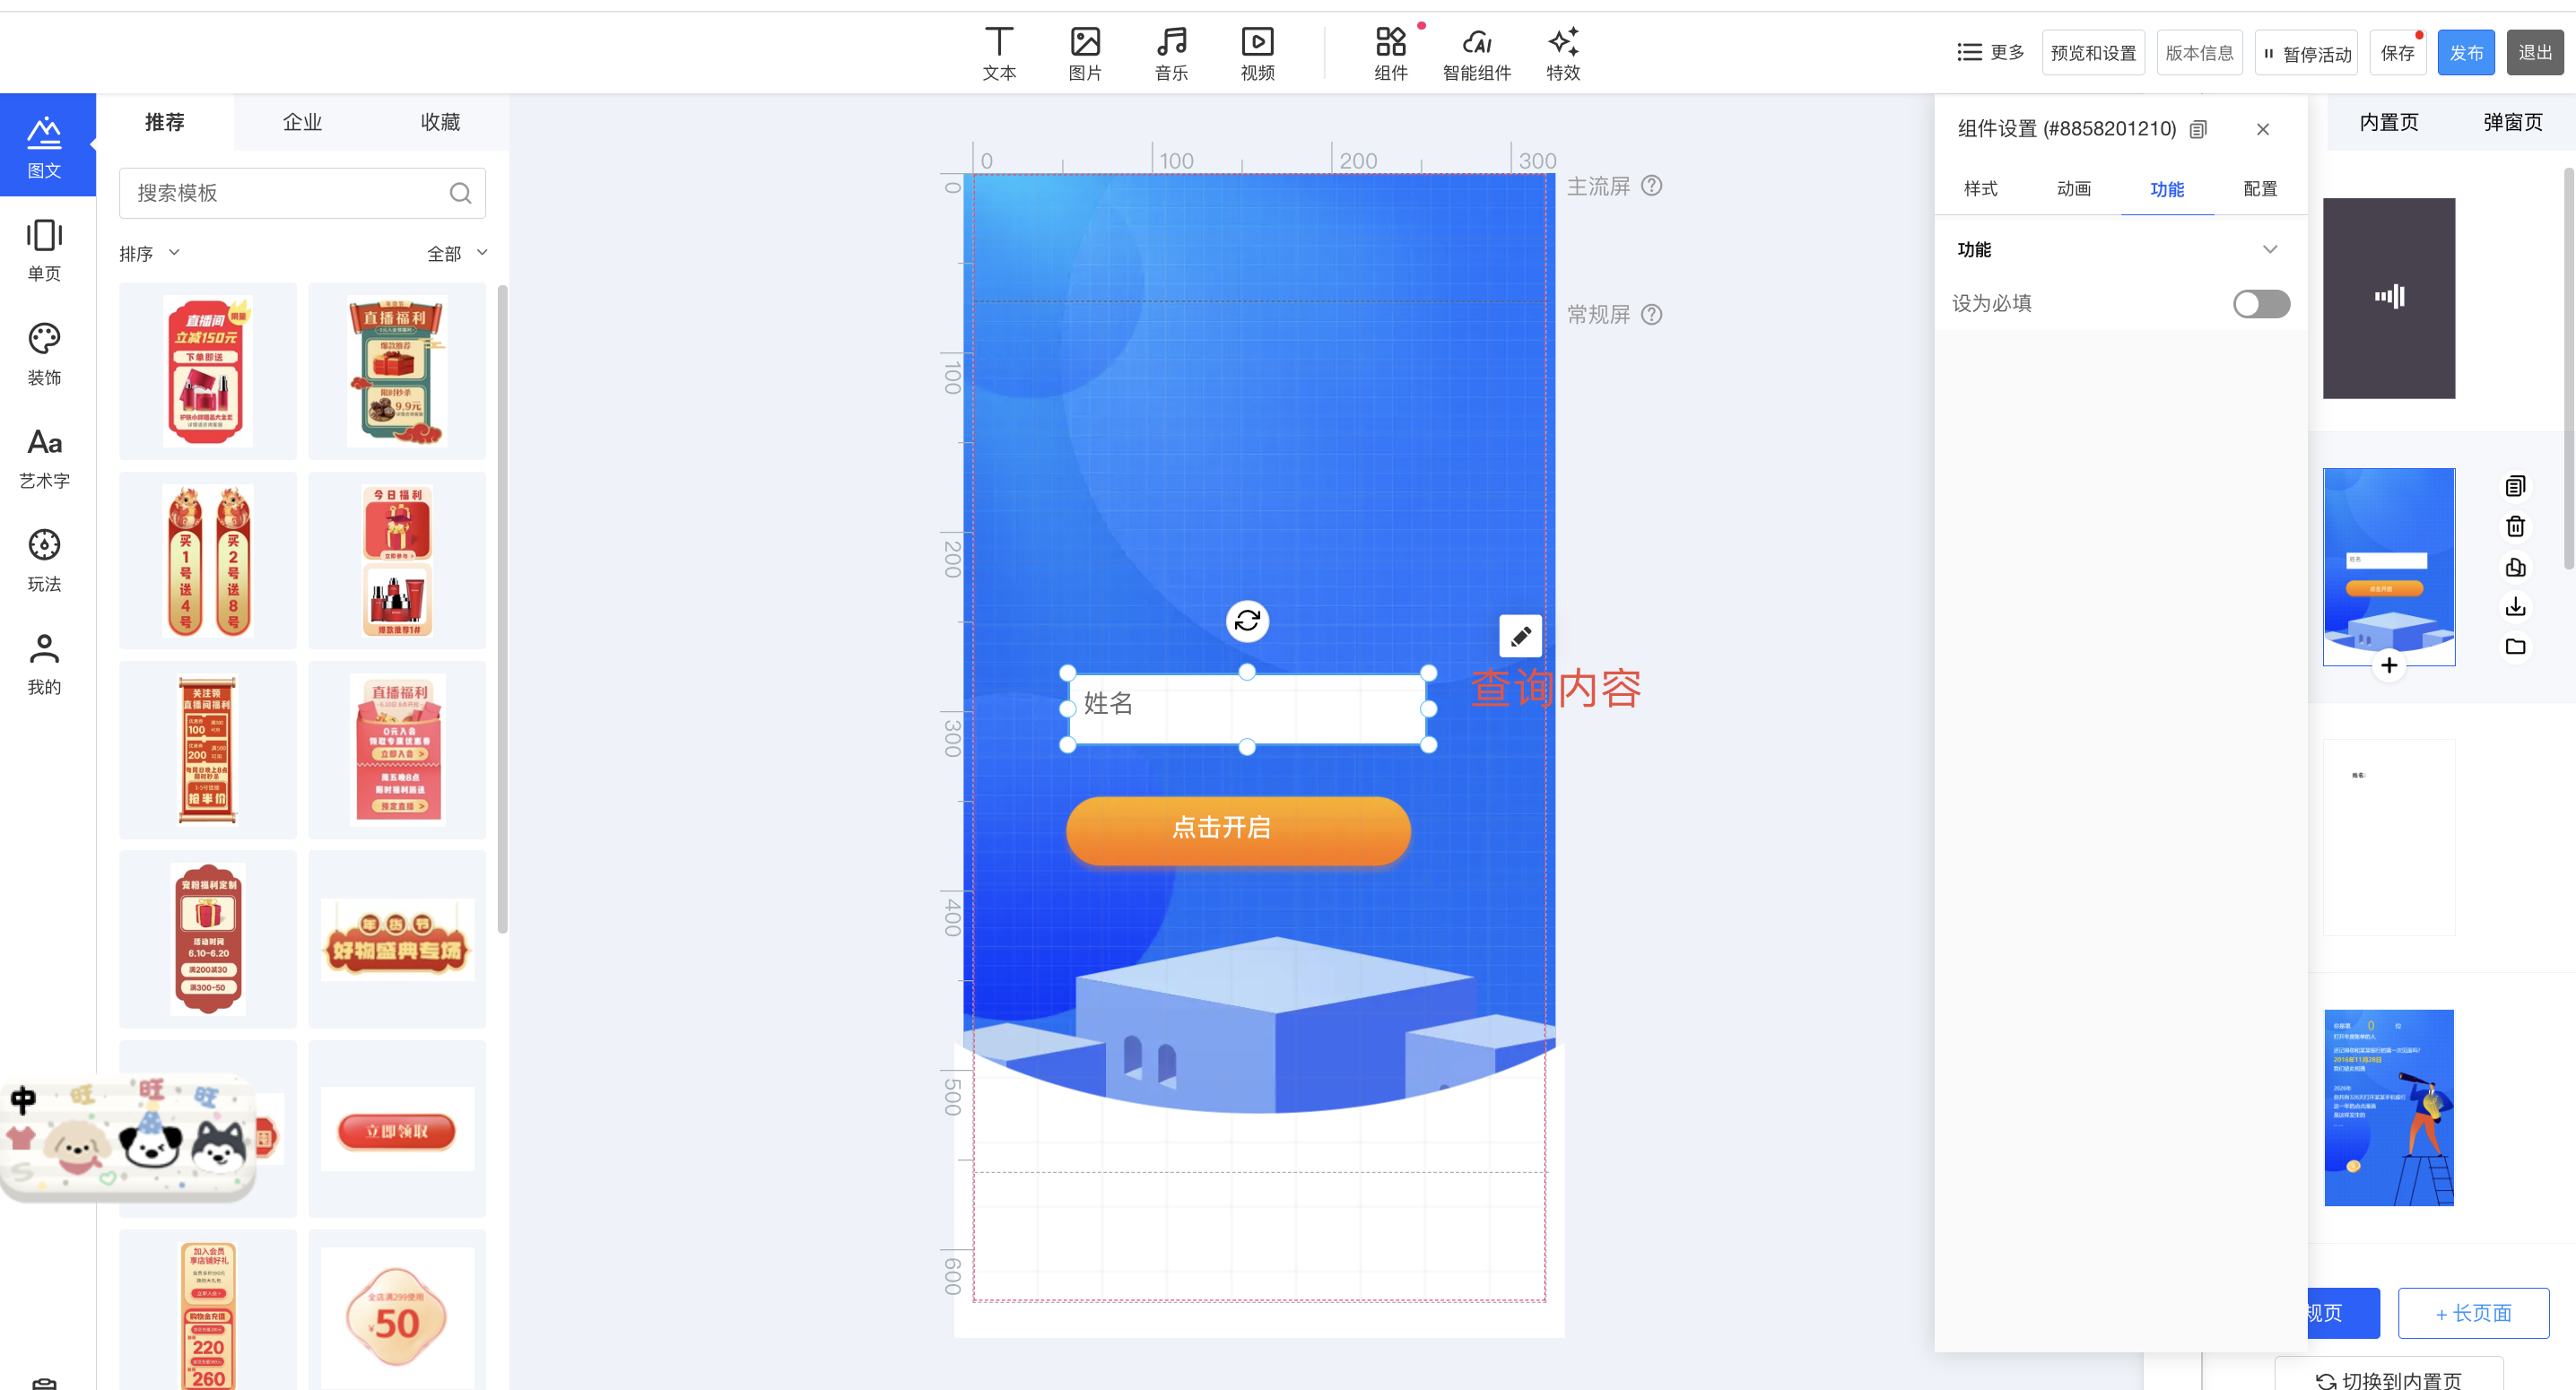Select the 立即领取 red button template
Screen dimensions: 2576x1390
coord(397,1131)
